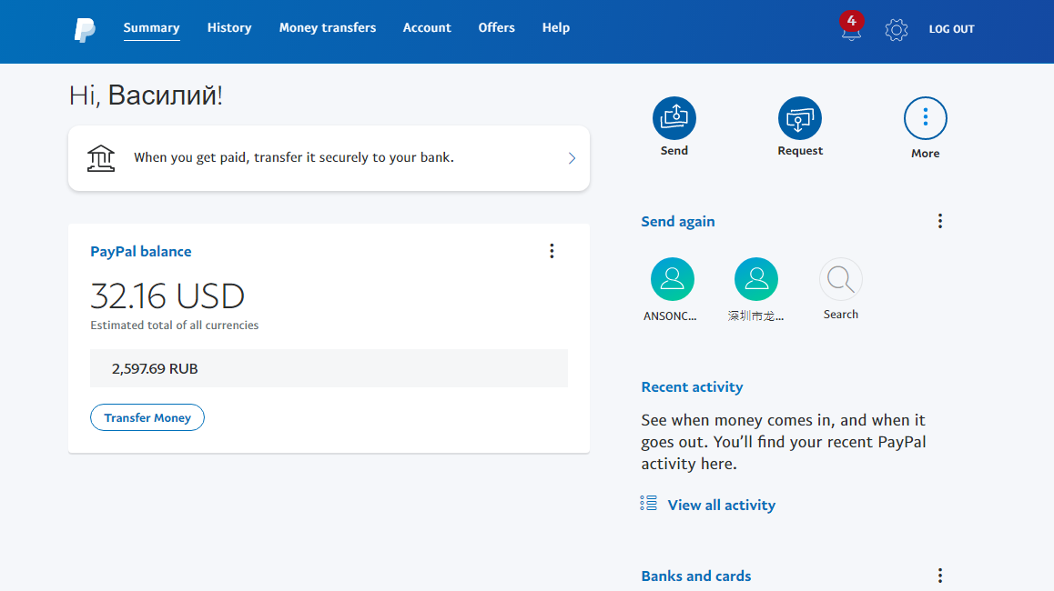The image size is (1054, 591).
Task: Click the Request money icon
Action: (x=800, y=118)
